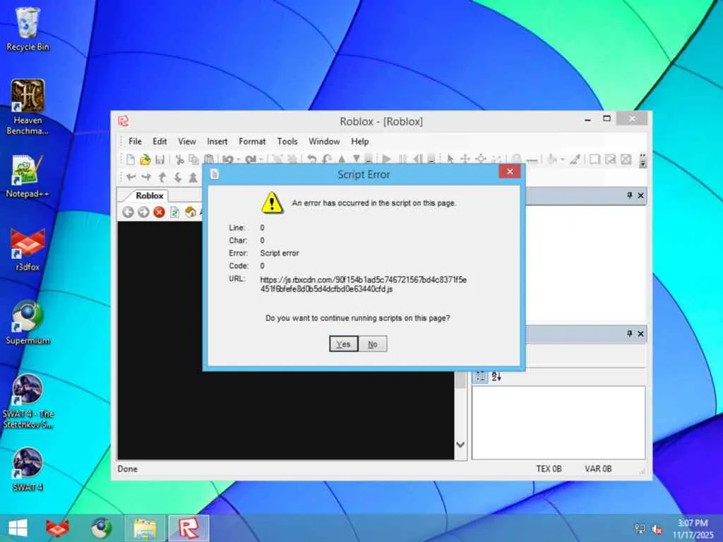The width and height of the screenshot is (723, 542).
Task: Click the Open file toolbar icon
Action: pos(145,159)
